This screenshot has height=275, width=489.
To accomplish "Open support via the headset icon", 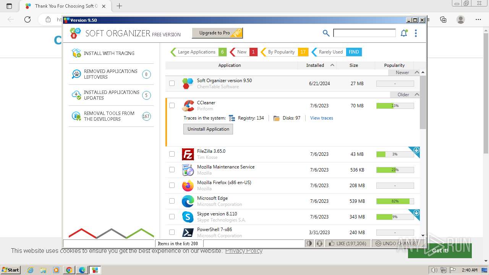I will (x=319, y=243).
